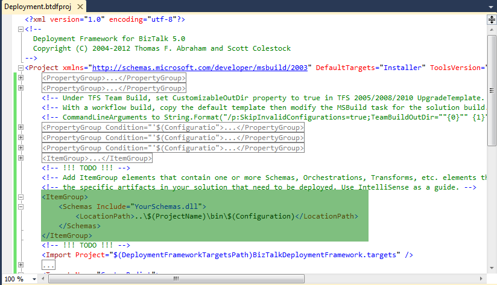Collapse the highlighted ItemGroup element
Viewport: 497px width, 285px height.
(21, 197)
